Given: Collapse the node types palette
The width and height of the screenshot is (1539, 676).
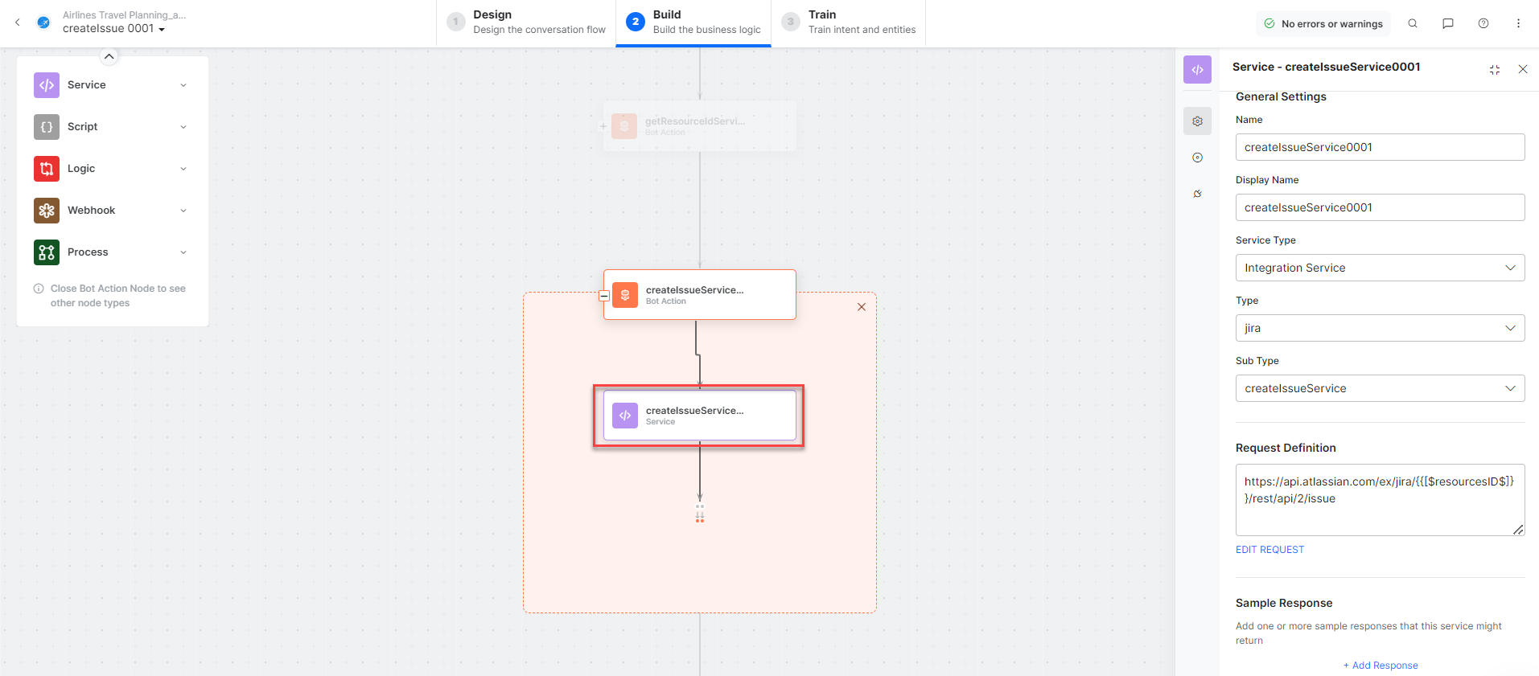Looking at the screenshot, I should click(x=109, y=56).
